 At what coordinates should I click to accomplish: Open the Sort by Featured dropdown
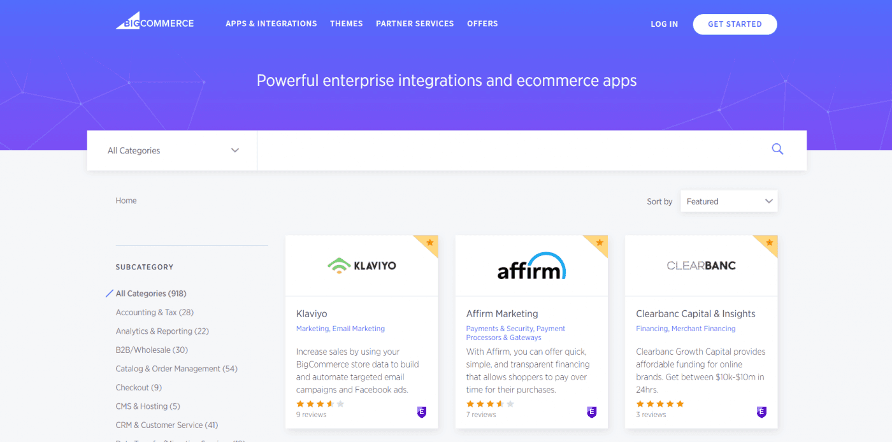729,201
